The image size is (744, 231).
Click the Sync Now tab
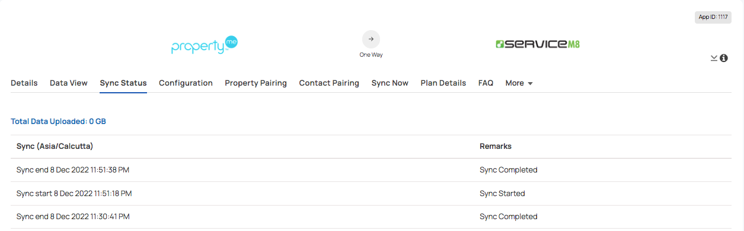pos(390,83)
